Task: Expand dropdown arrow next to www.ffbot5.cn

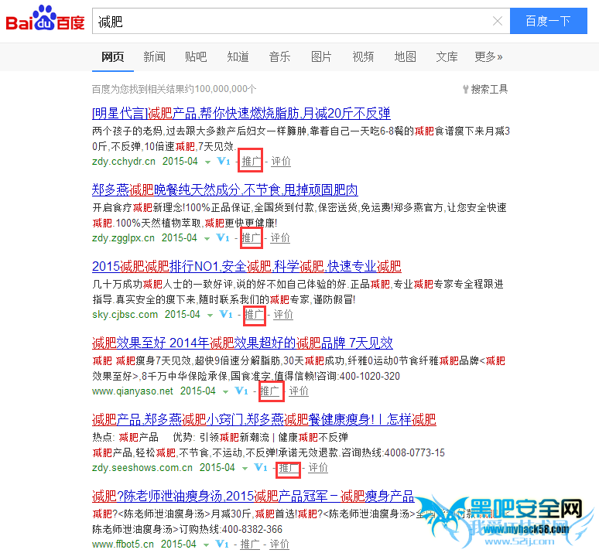Action: point(206,545)
